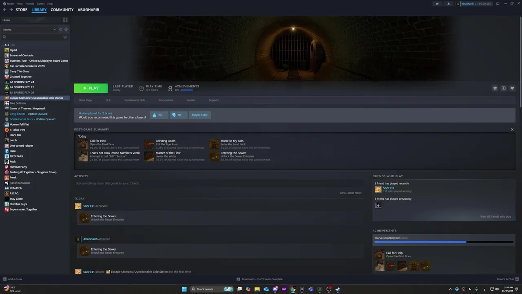Click View Latest News link
Screen dimensions: 522x294
(x=350, y=193)
